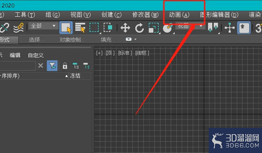Toggle the Scene Explorer lock icon
Image resolution: width=262 pixels, height=153 pixels.
(65, 66)
